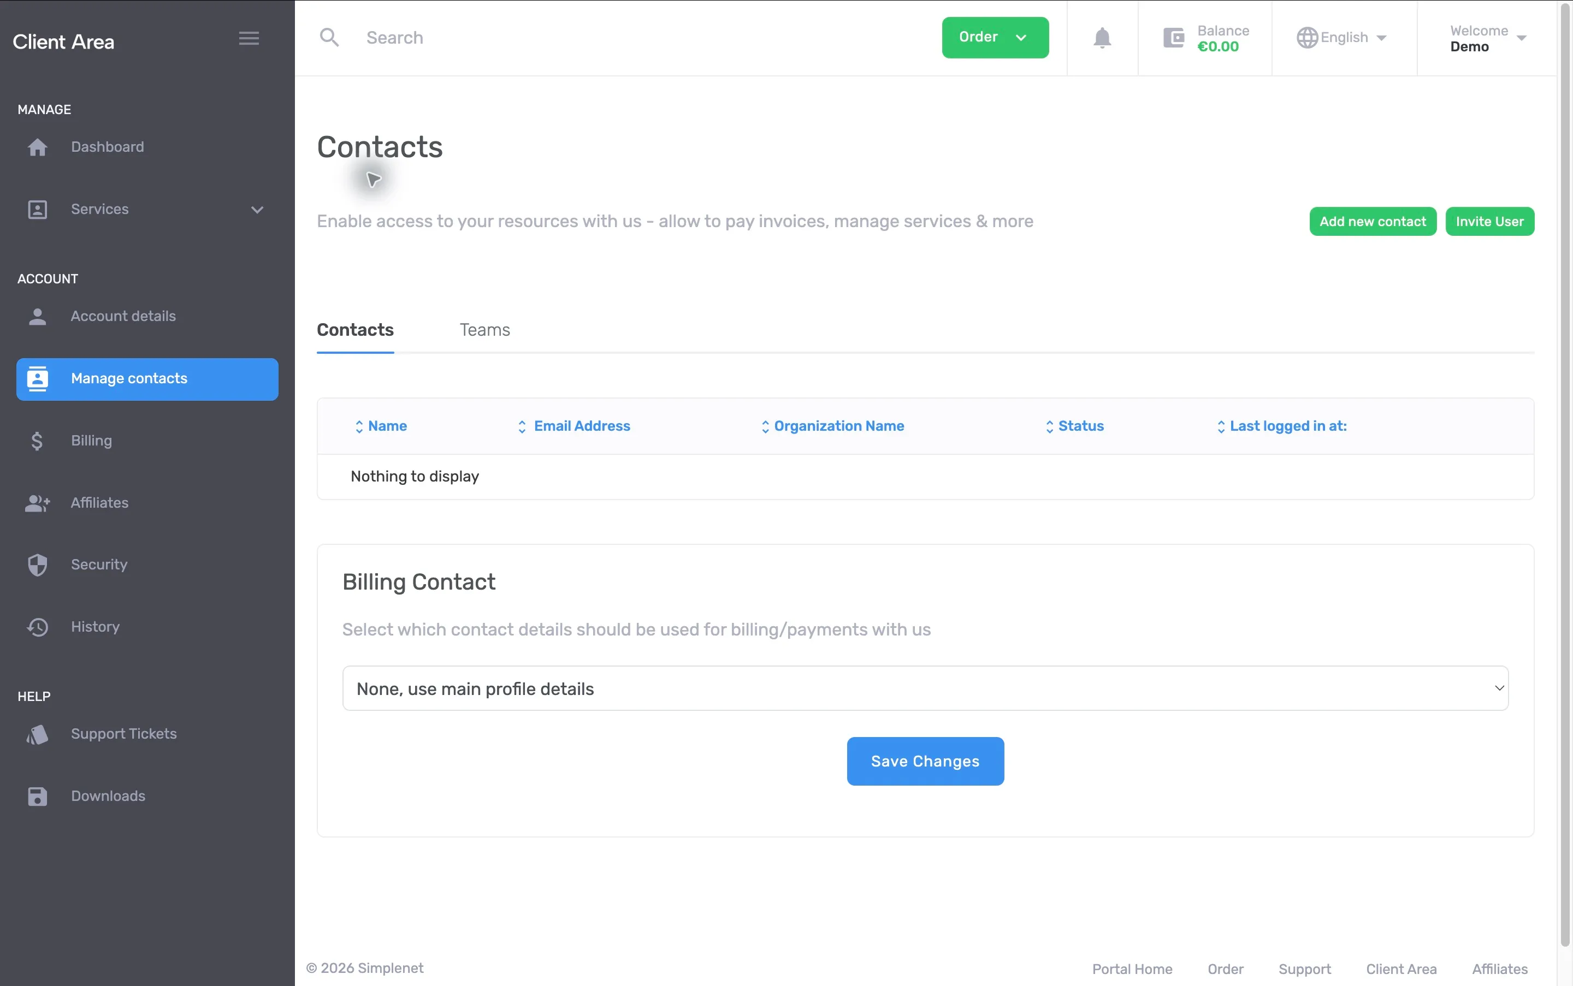Click the Downloads disk icon

[37, 796]
